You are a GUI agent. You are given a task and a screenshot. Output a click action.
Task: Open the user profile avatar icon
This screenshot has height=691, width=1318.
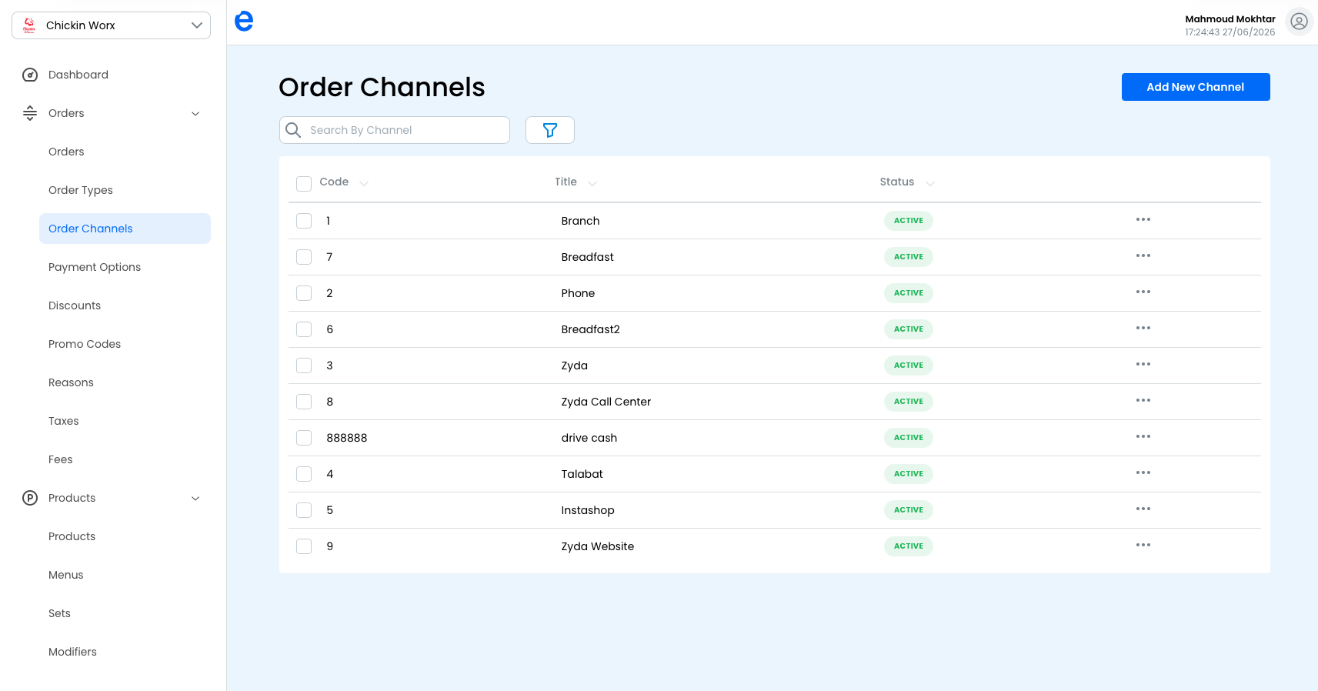(x=1300, y=22)
